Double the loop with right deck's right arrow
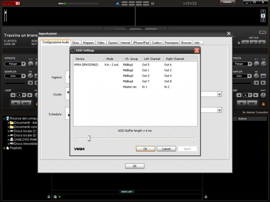Image resolution: width=270 pixels, height=202 pixels. (x=256, y=95)
